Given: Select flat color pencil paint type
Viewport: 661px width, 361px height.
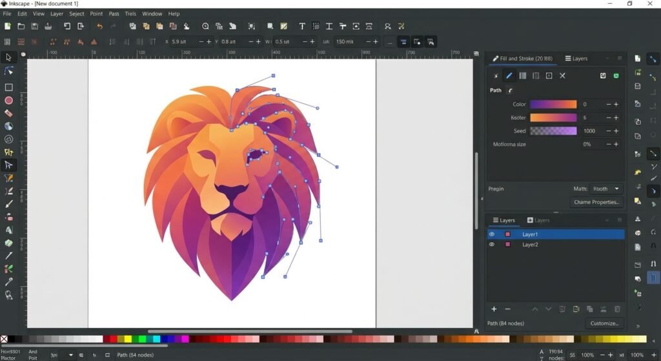Looking at the screenshot, I should tap(509, 76).
